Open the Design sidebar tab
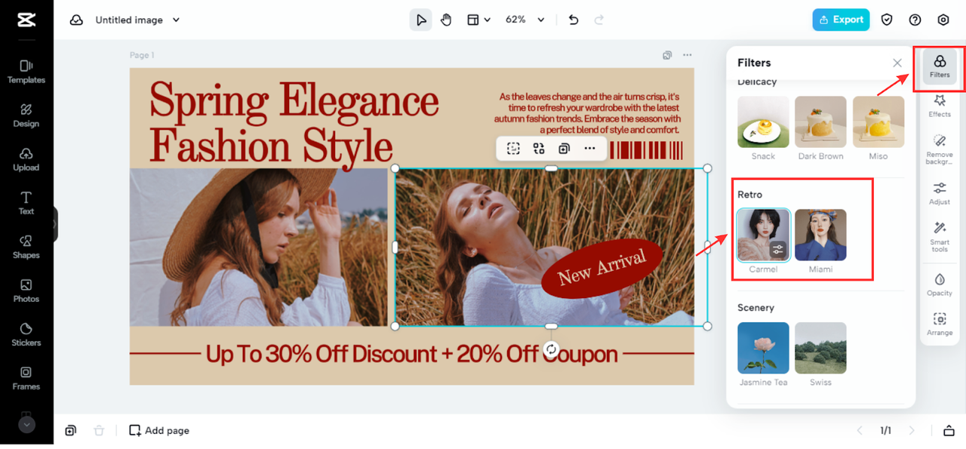 tap(26, 115)
